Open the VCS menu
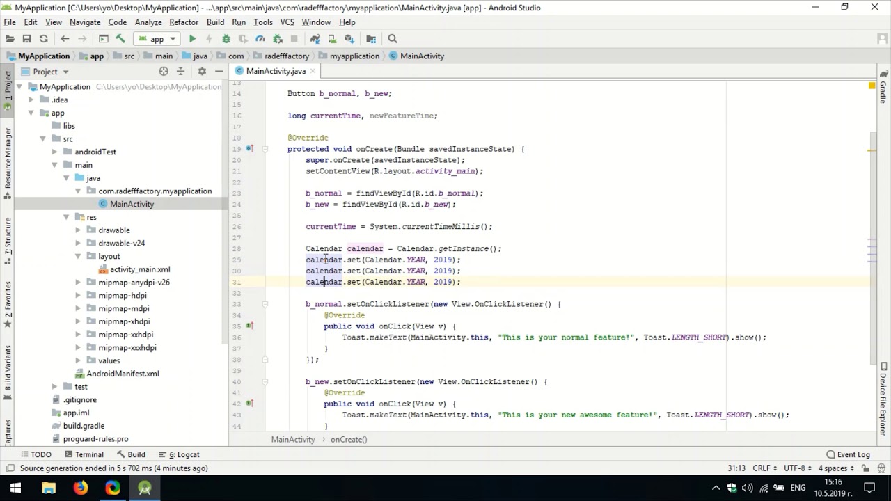 click(x=287, y=22)
